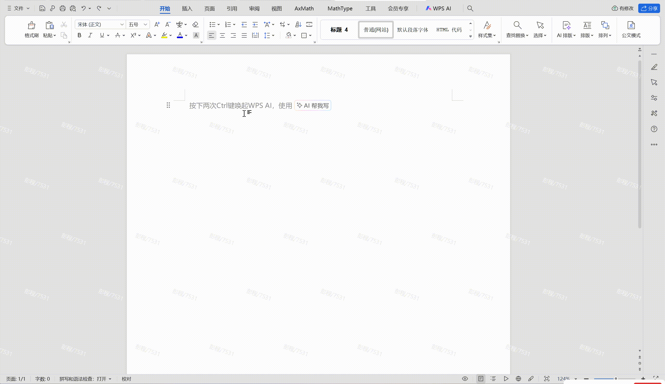Image resolution: width=665 pixels, height=384 pixels.
Task: Expand the styles gallery list
Action: pos(470,36)
